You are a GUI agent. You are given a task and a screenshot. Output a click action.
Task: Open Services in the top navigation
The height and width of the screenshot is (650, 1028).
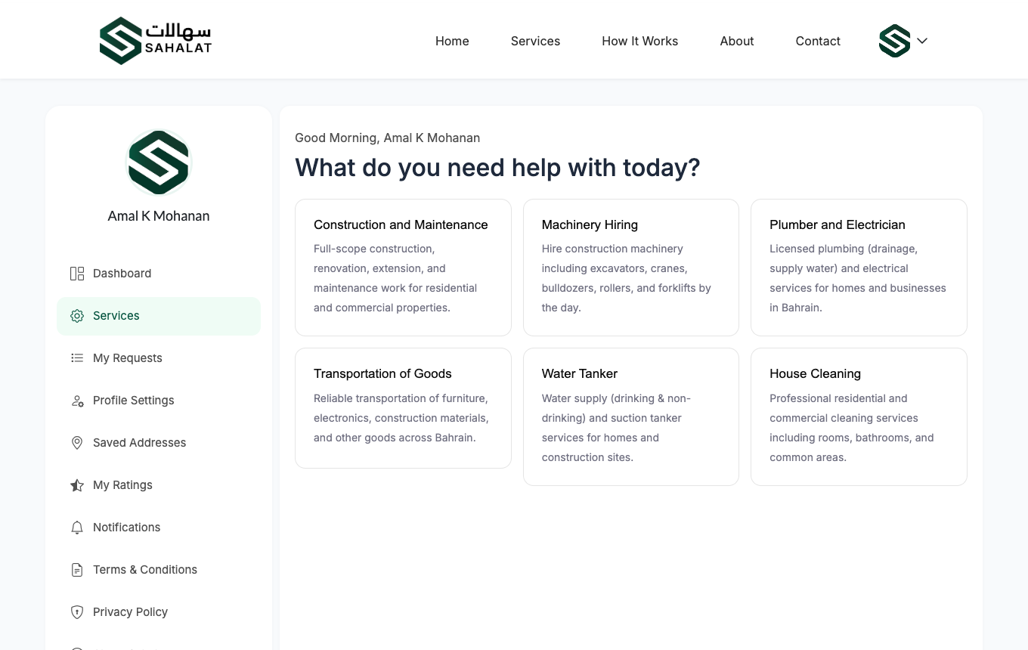tap(535, 41)
